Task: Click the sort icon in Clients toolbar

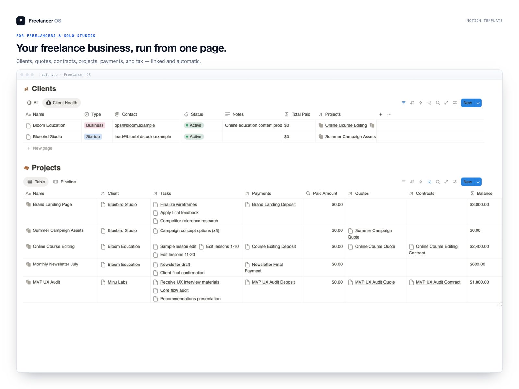Action: 412,103
